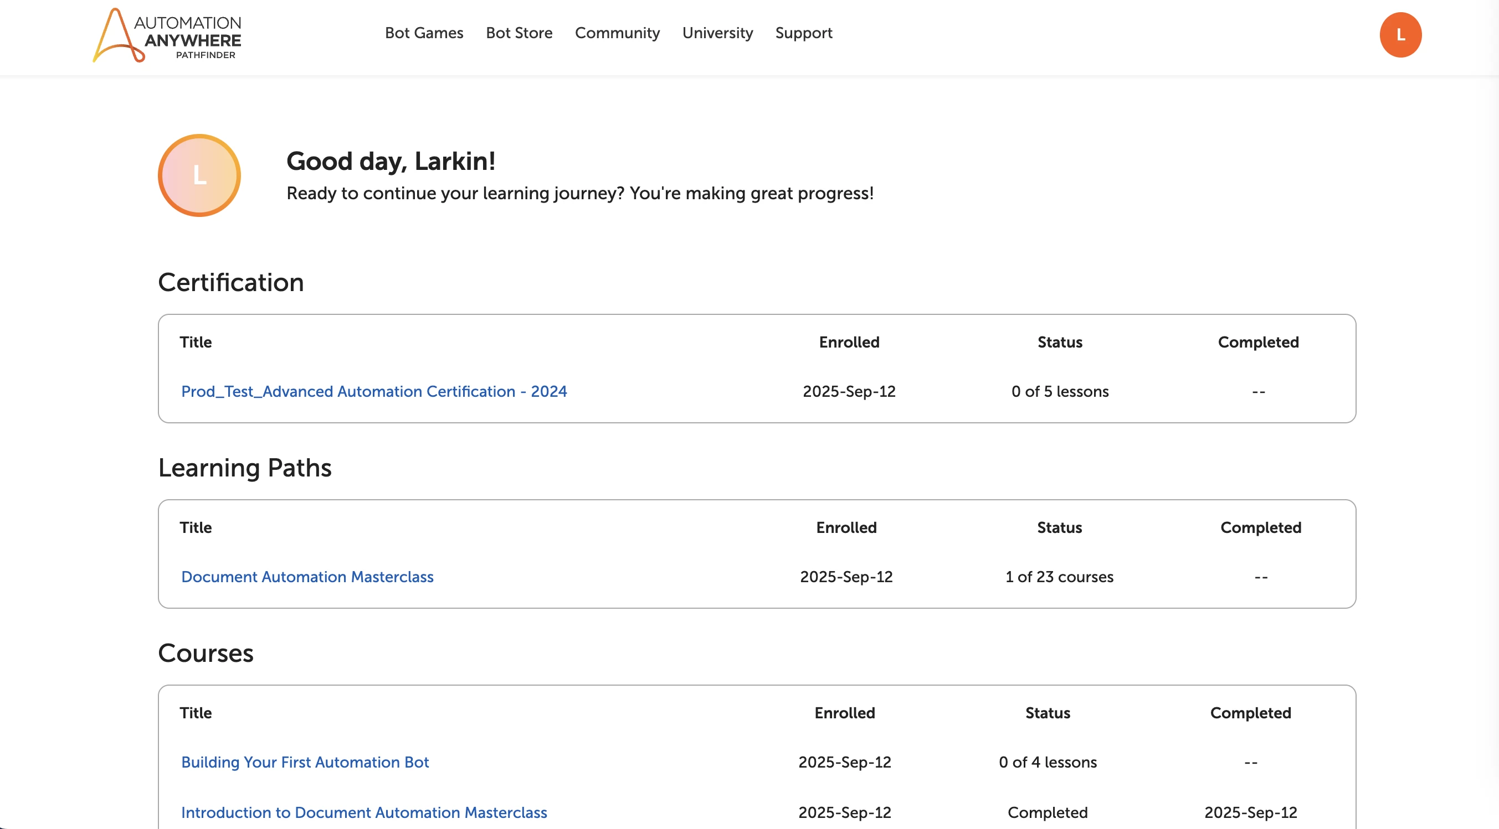The width and height of the screenshot is (1499, 829).
Task: Click the Learning Paths Completed header
Action: click(1260, 528)
